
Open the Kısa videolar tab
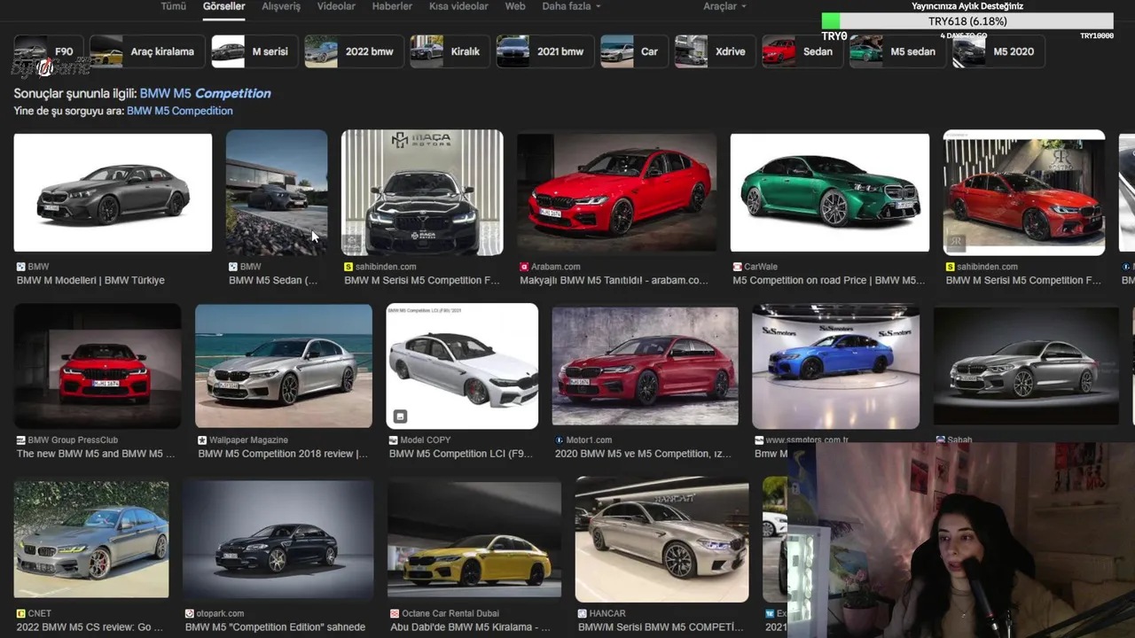[458, 6]
